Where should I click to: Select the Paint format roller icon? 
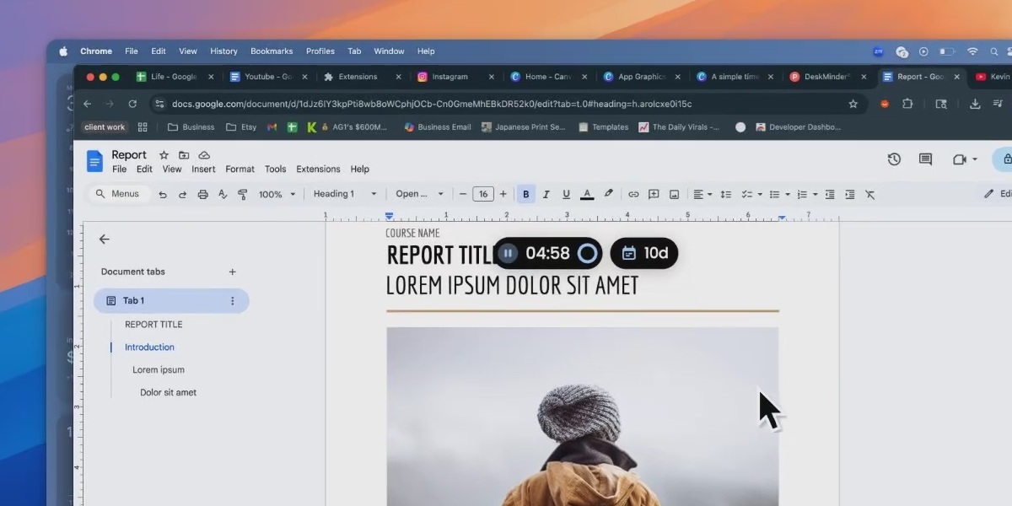pyautogui.click(x=243, y=194)
